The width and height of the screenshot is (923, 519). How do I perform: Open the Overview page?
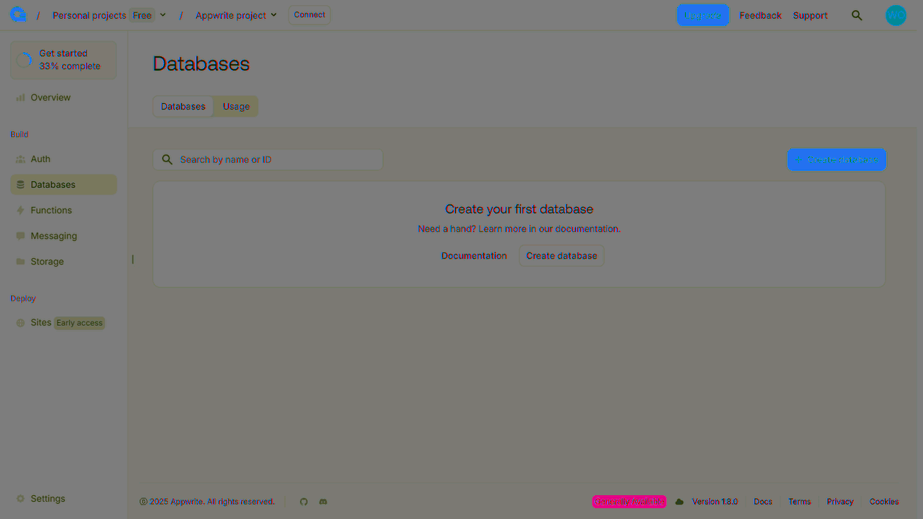[x=49, y=97]
